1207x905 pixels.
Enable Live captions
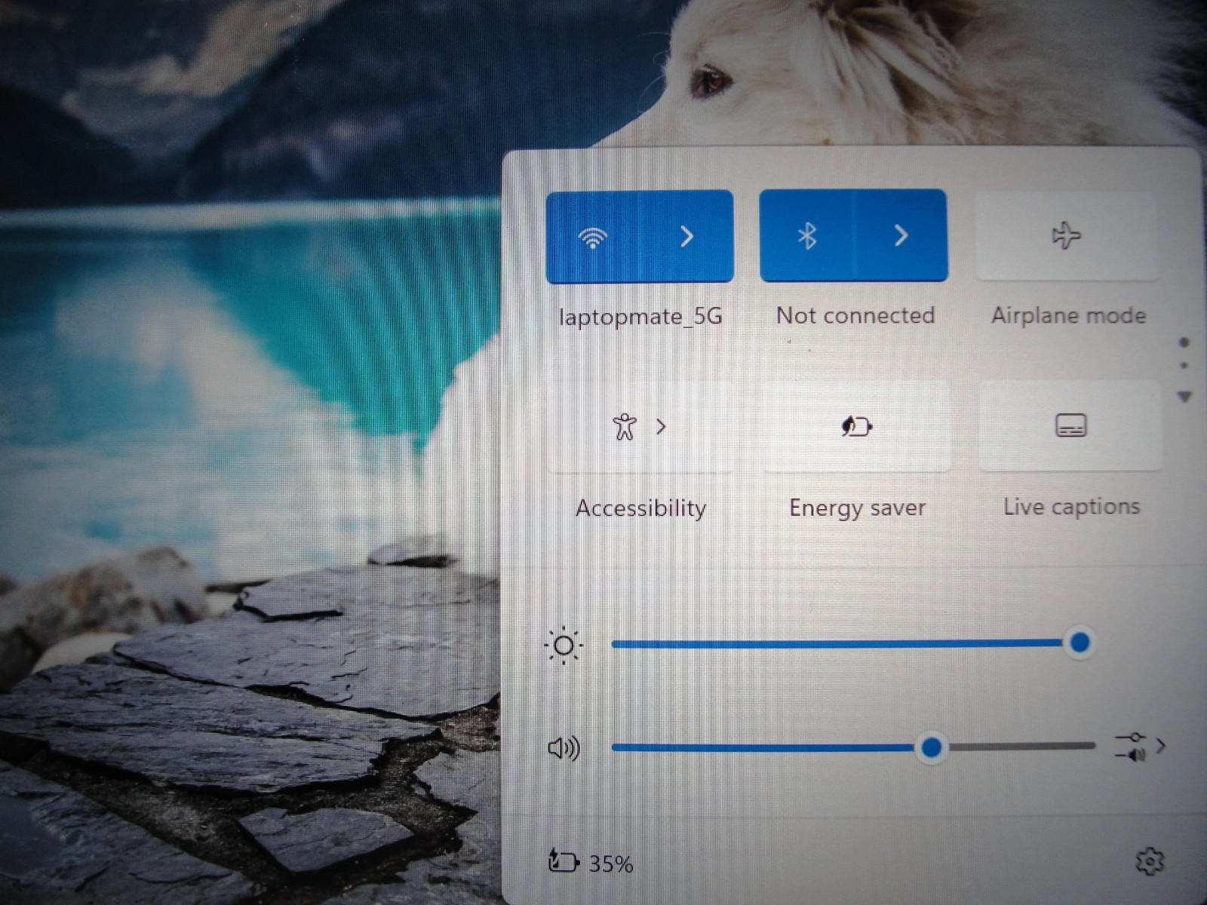coord(1070,425)
